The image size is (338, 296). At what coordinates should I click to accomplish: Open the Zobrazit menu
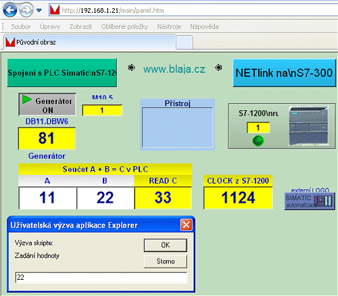pos(80,27)
